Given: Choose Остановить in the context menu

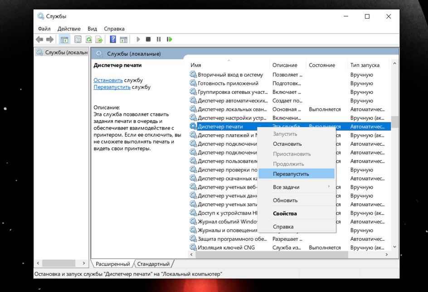Looking at the screenshot, I should pyautogui.click(x=297, y=144).
